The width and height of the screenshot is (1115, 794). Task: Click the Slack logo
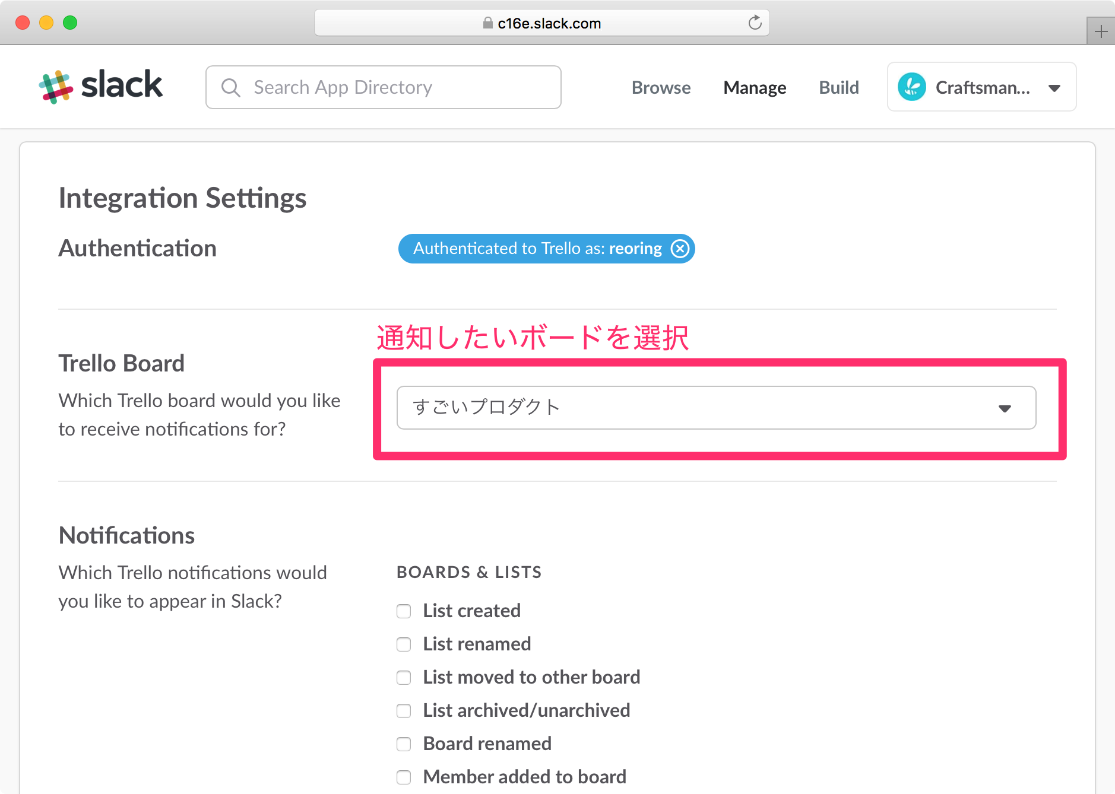pos(100,87)
